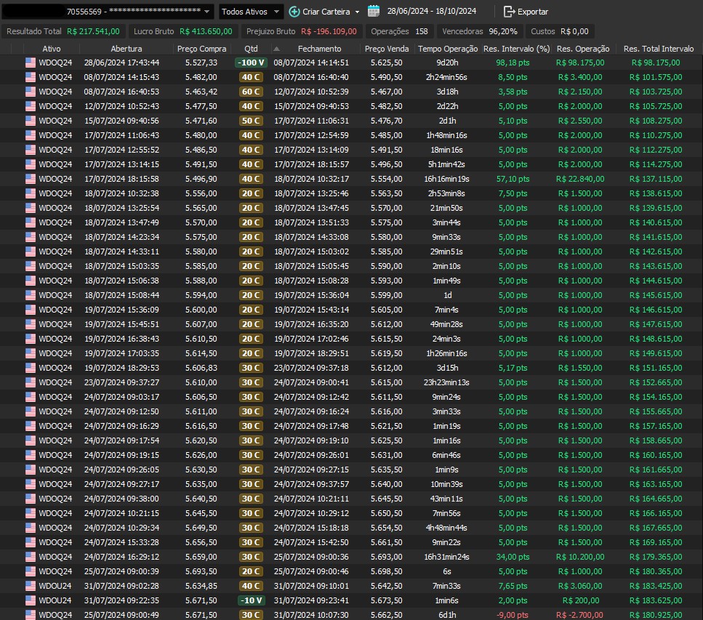The image size is (703, 620).
Task: Click the flag icon of the first WDOQ24 row
Action: click(x=31, y=63)
